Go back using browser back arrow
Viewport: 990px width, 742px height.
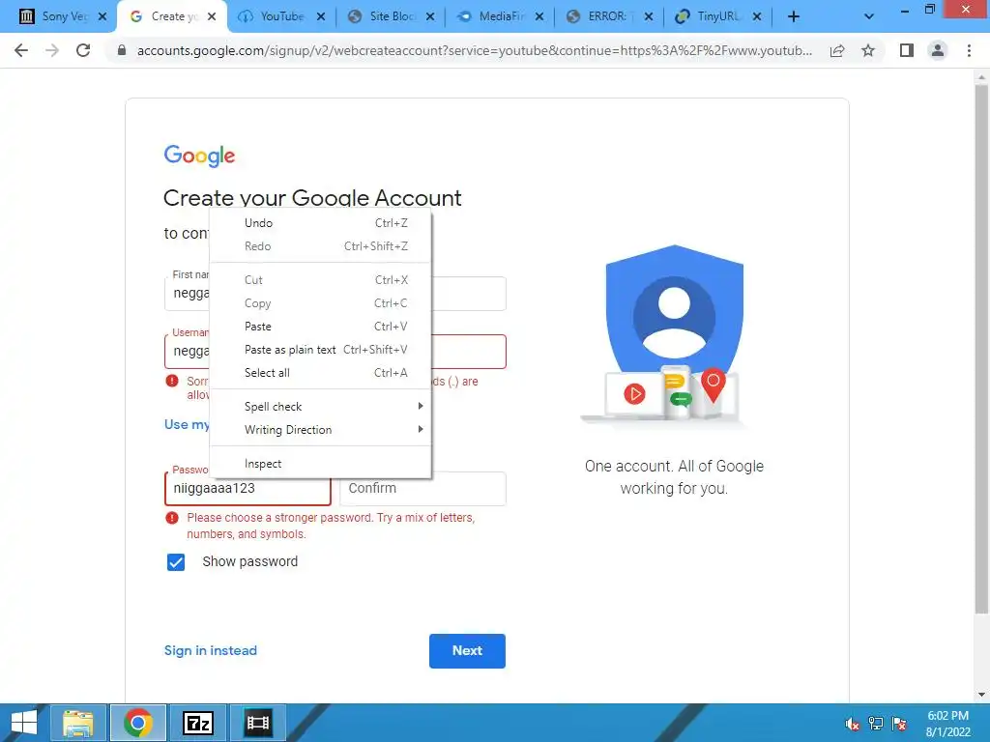click(x=21, y=50)
